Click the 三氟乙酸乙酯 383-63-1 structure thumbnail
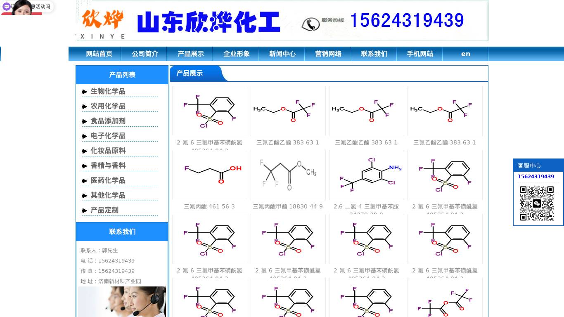The image size is (564, 317). tap(288, 111)
